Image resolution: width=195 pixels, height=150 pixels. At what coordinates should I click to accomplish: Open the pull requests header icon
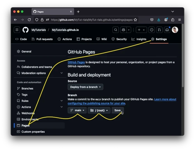coord(159,30)
